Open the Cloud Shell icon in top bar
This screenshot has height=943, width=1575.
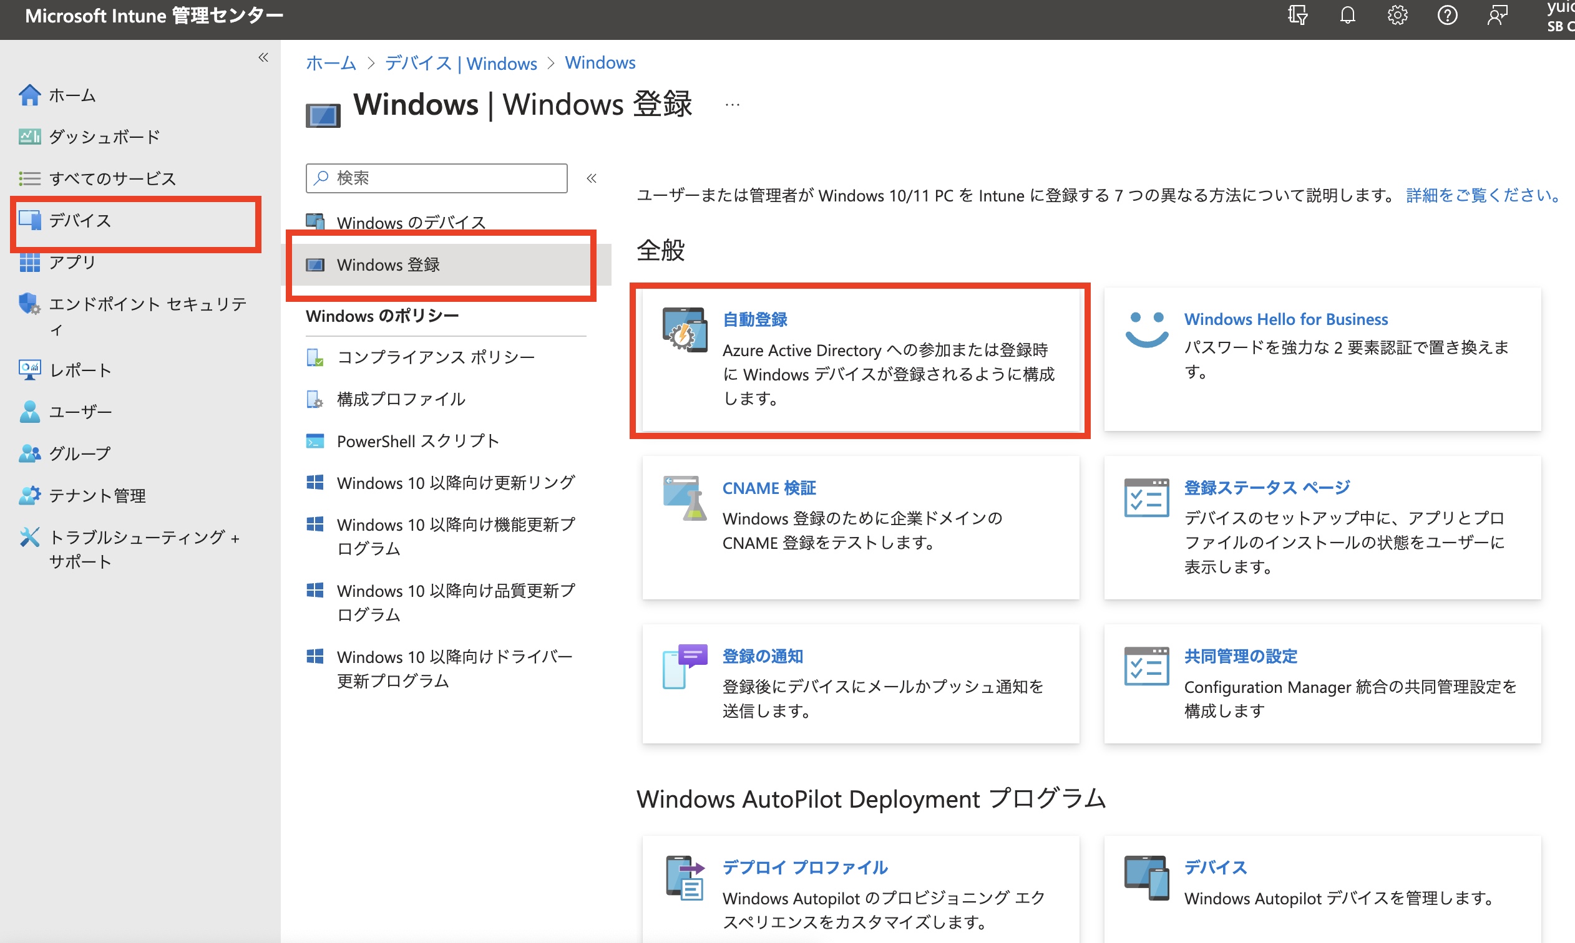1297,15
